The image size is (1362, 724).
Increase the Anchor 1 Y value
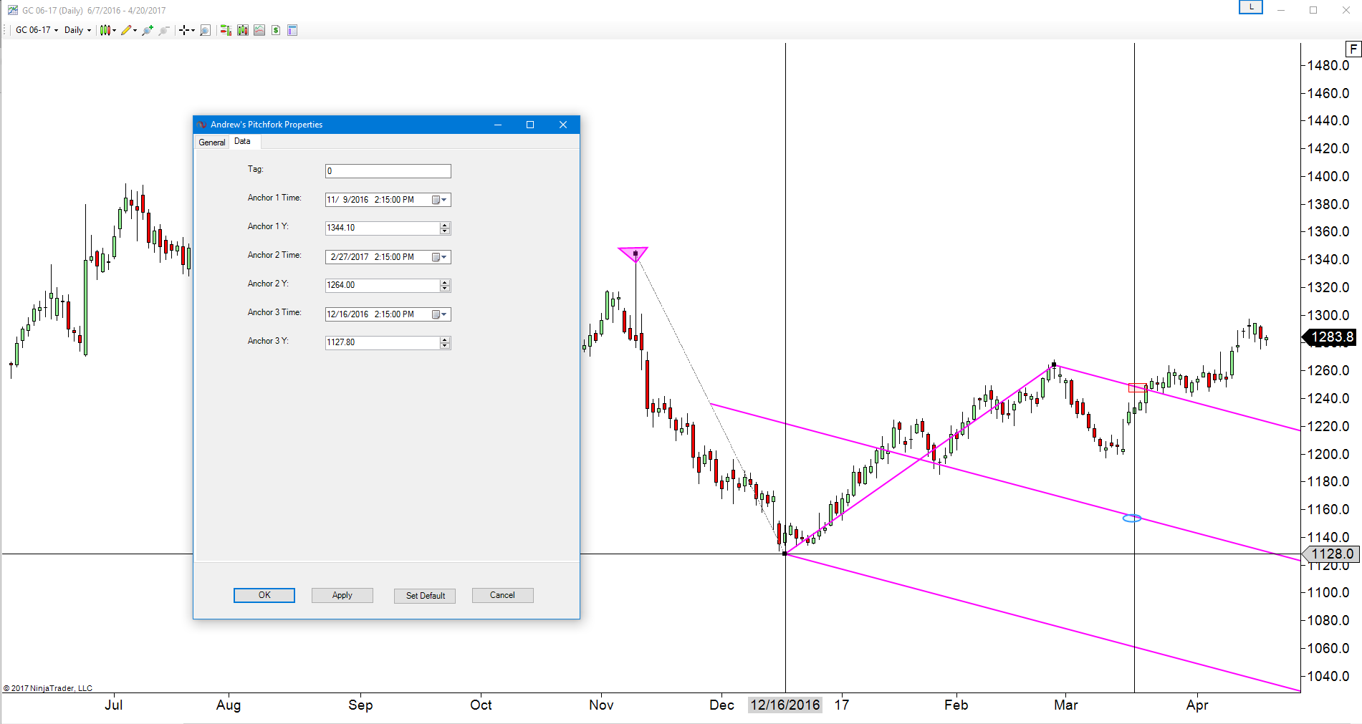(445, 225)
